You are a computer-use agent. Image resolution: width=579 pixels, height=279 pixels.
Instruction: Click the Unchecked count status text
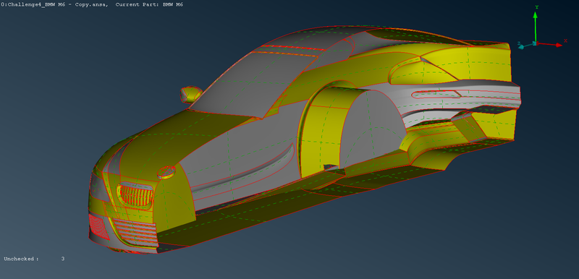[x=34, y=259]
